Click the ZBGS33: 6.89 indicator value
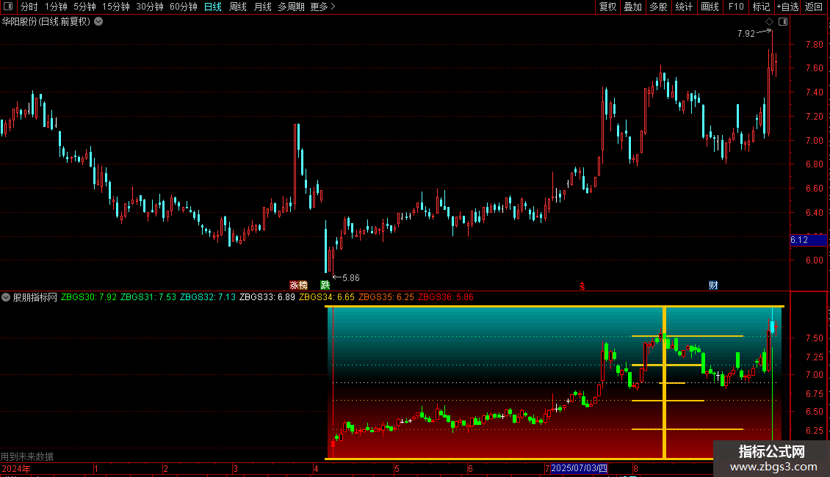This screenshot has height=477, width=830. point(267,297)
